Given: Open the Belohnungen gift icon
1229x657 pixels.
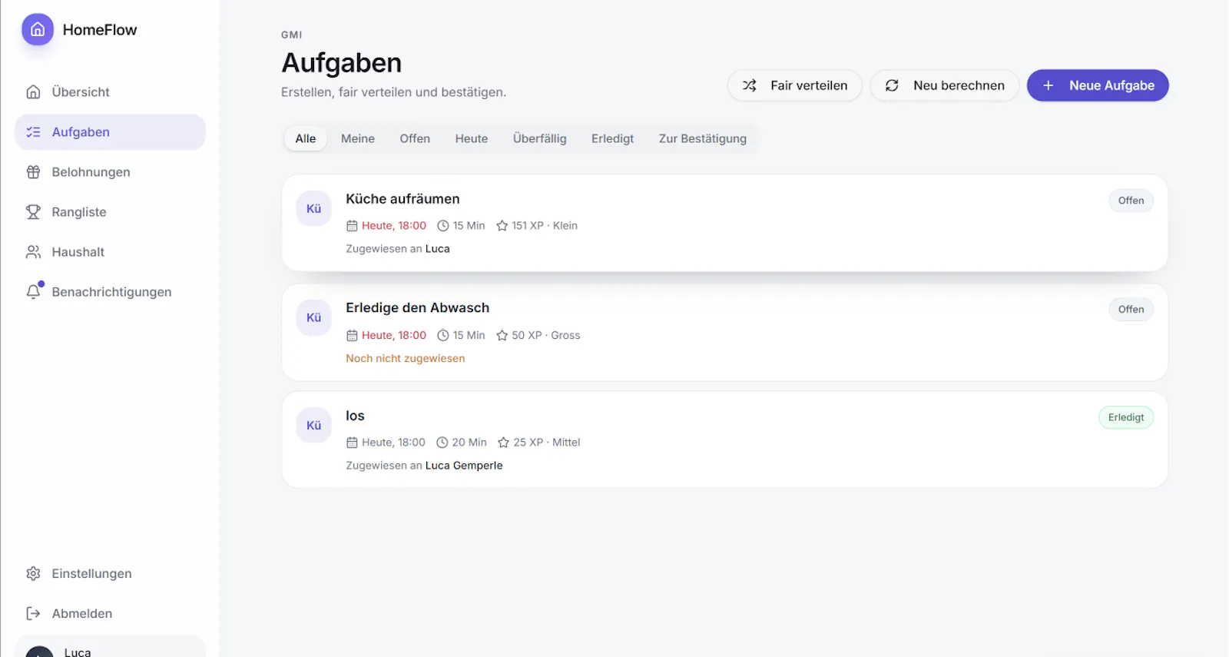Looking at the screenshot, I should pos(33,172).
